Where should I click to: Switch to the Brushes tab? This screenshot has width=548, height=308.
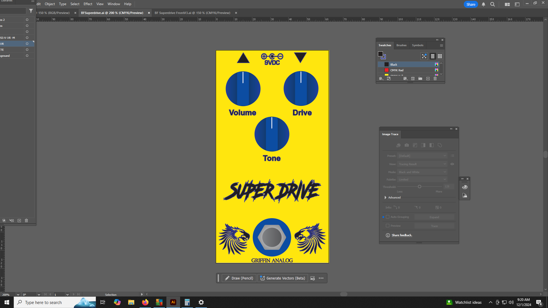click(x=401, y=45)
